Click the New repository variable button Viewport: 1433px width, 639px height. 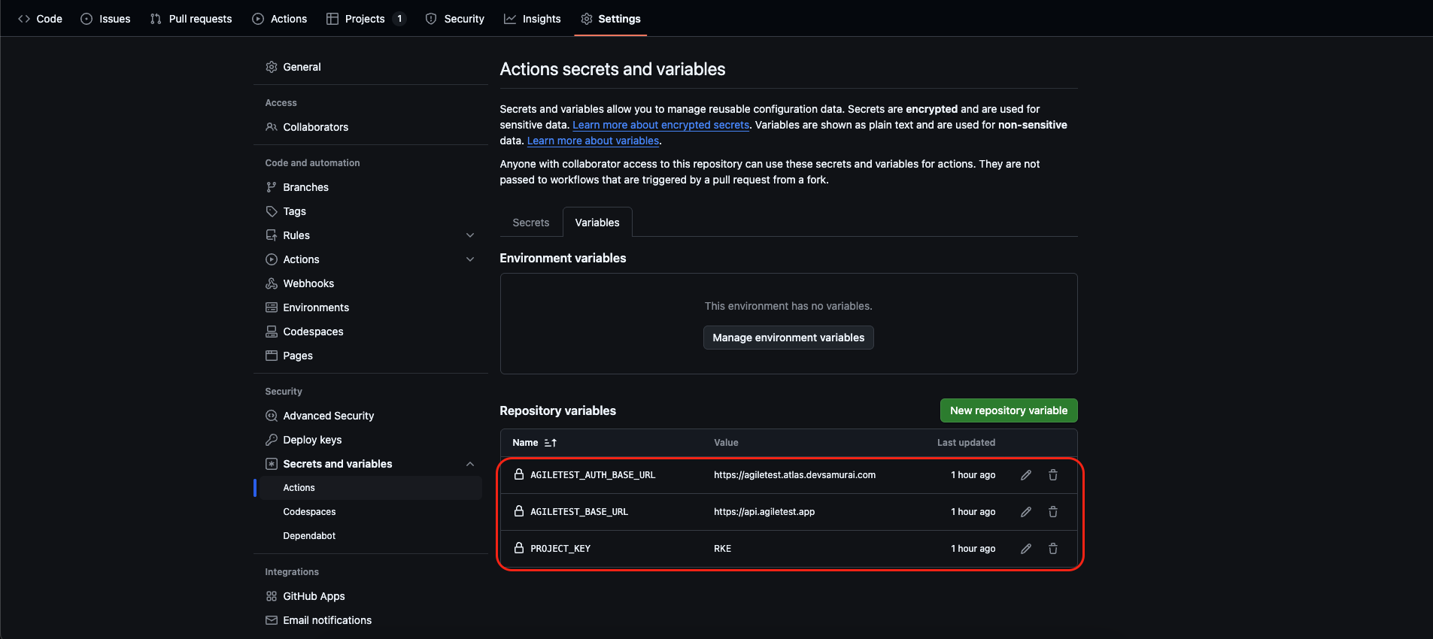[x=1009, y=410]
